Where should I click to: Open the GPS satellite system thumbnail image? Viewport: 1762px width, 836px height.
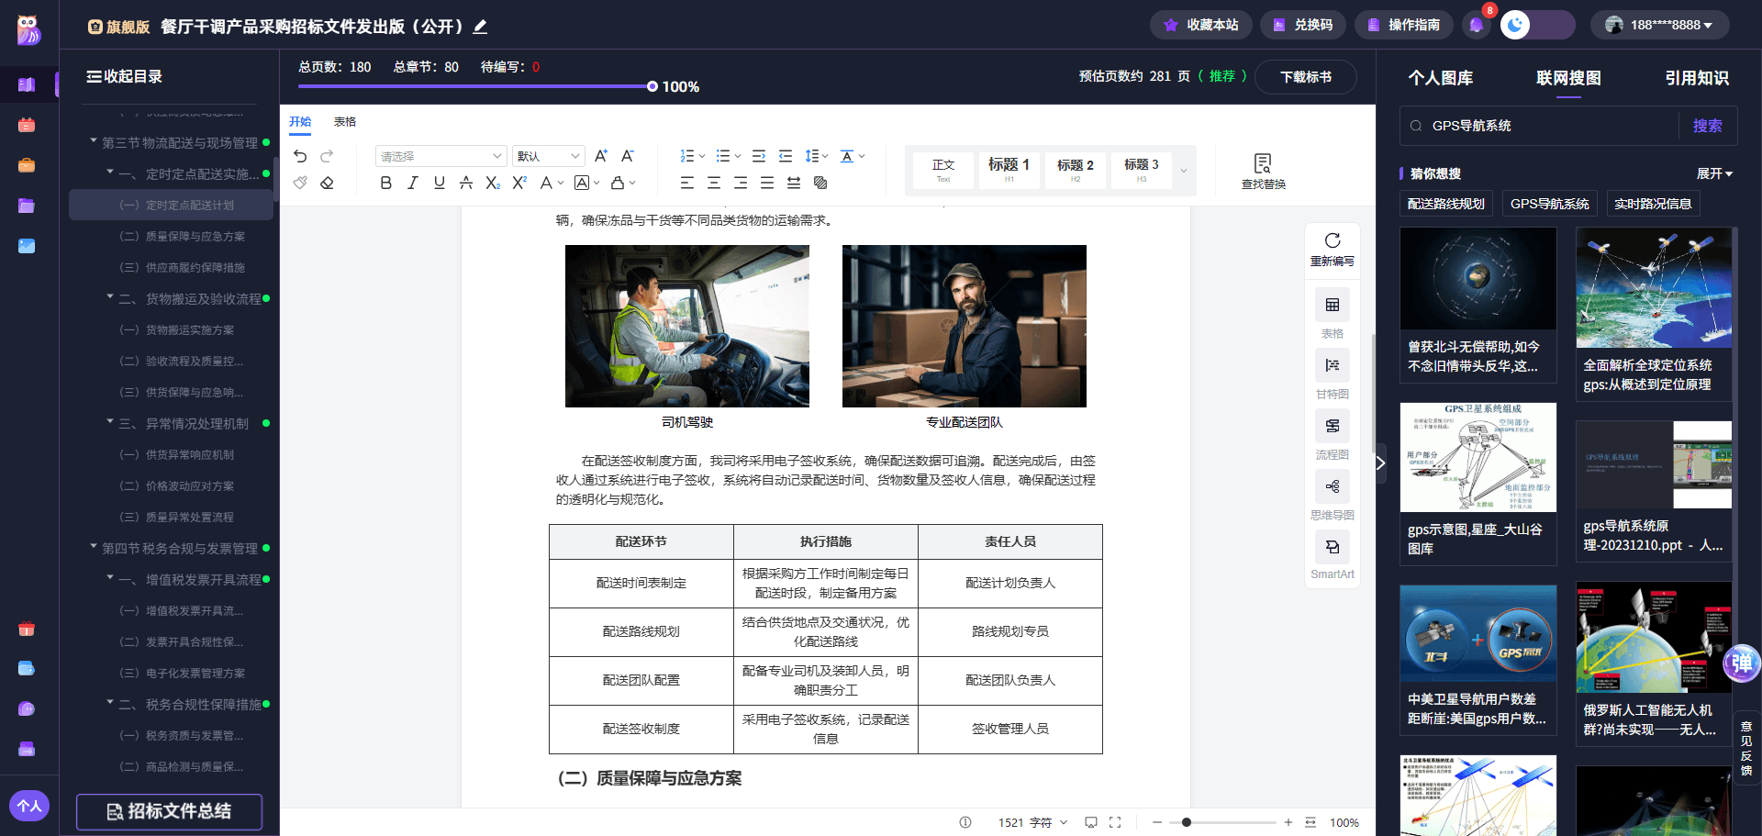tap(1478, 457)
